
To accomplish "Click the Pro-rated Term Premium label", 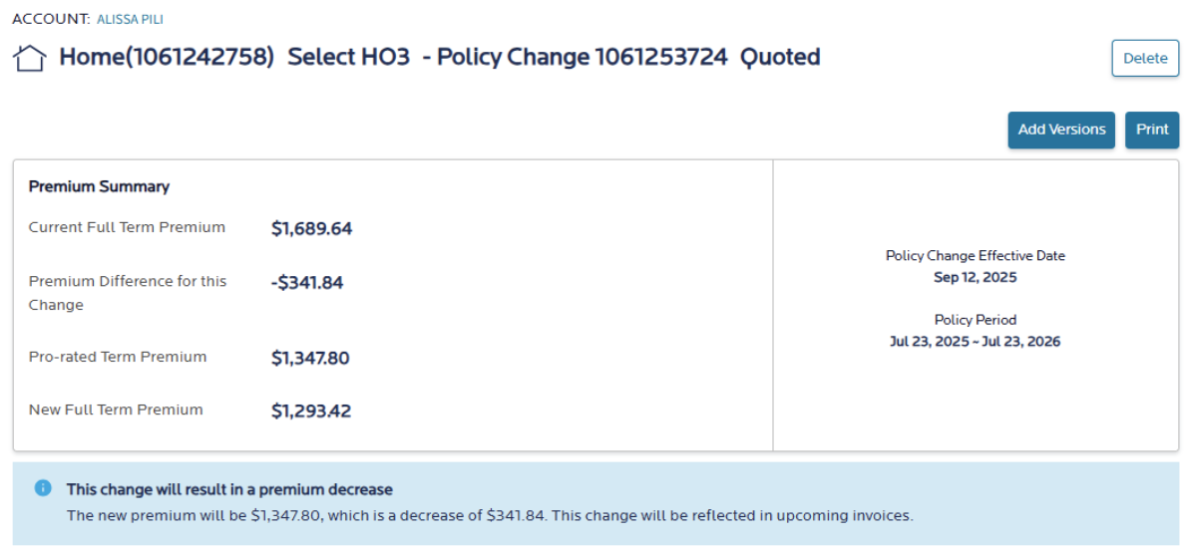I will point(118,357).
